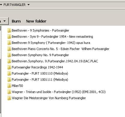The width and height of the screenshot is (125, 117).
Task: Select Milan'50 folder label
Action: tap(17, 86)
